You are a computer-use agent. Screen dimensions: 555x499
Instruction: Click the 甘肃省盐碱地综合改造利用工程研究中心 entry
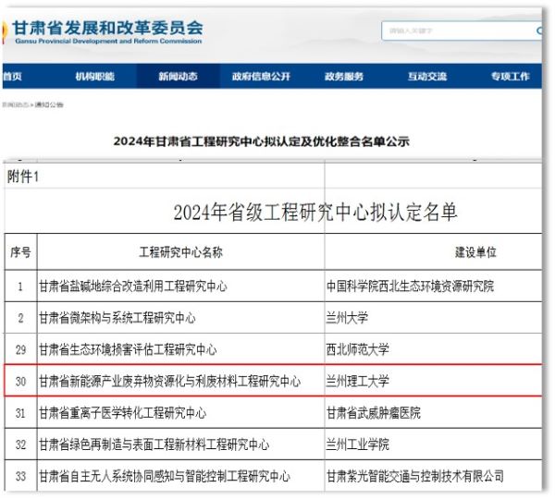click(132, 286)
